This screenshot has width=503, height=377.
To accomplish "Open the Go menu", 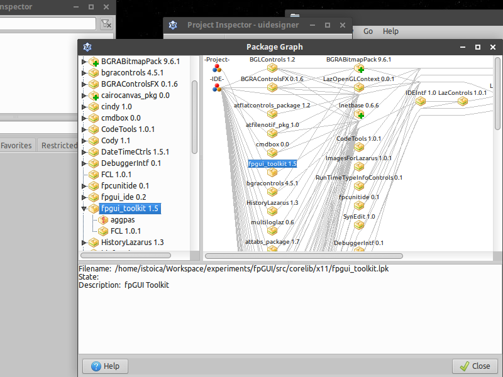I will 367,31.
